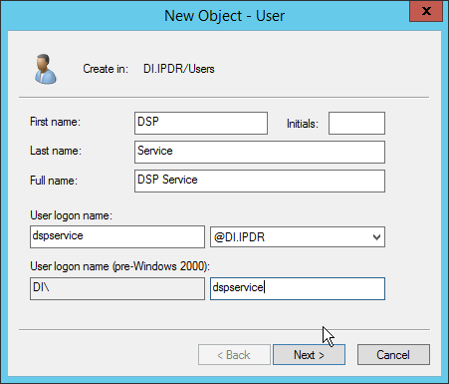This screenshot has width=449, height=384.
Task: Click the 'User logon name:' label
Action: (71, 215)
